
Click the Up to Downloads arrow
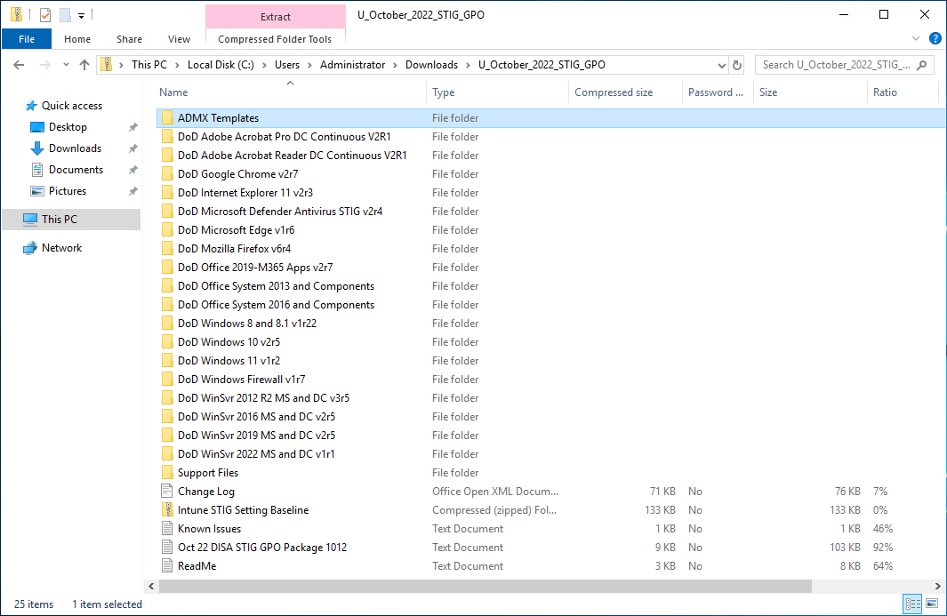click(84, 65)
